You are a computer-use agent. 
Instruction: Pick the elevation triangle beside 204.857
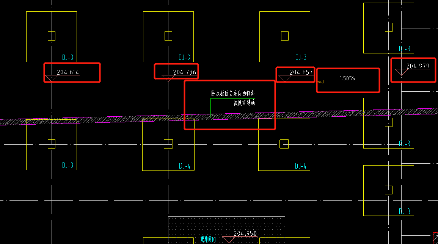284,78
